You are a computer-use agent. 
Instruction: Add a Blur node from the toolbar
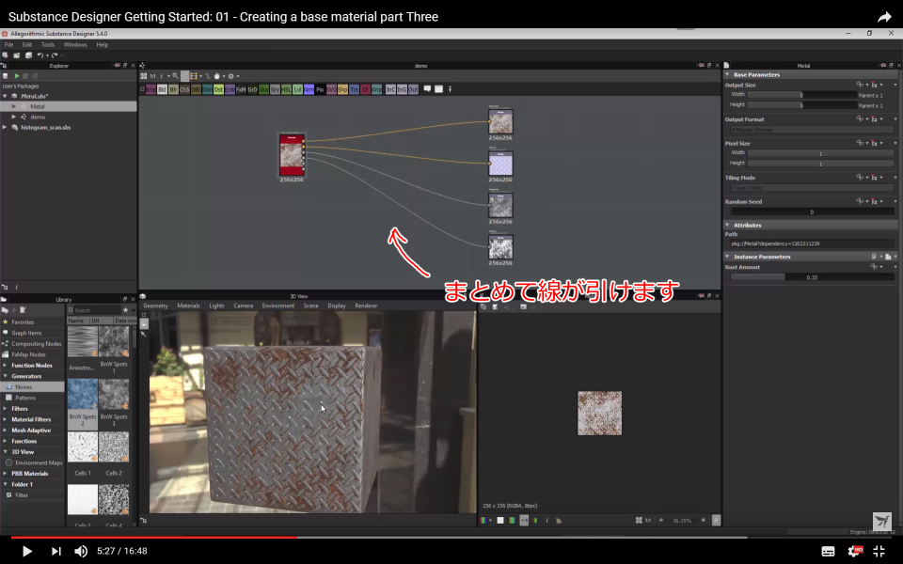pyautogui.click(x=173, y=89)
